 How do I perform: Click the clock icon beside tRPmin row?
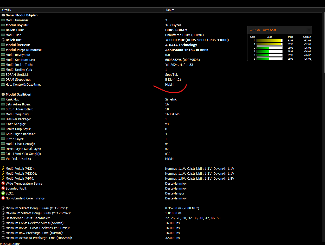[3, 233]
